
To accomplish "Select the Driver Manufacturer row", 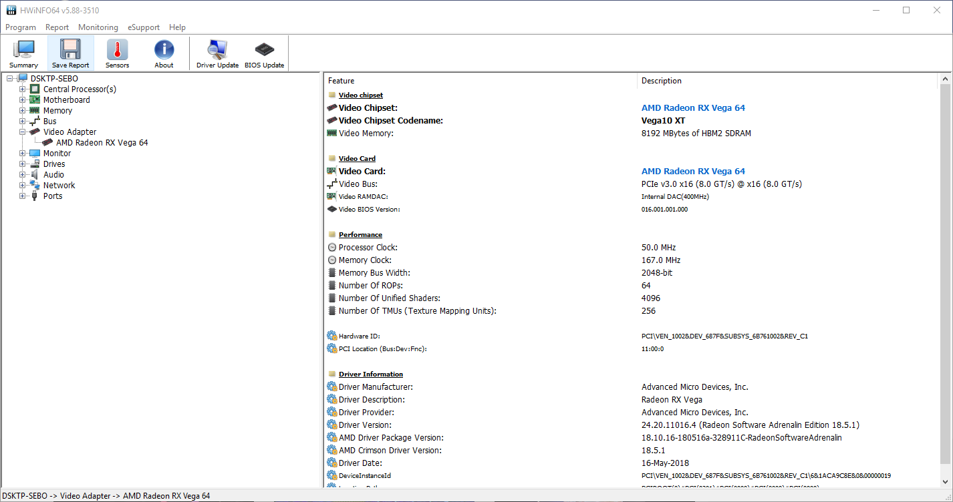I will click(x=632, y=387).
